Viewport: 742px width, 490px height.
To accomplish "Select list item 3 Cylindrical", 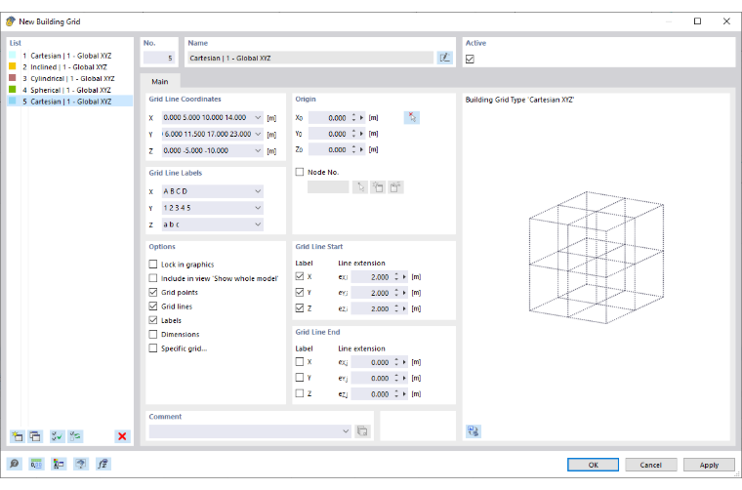I will [70, 78].
